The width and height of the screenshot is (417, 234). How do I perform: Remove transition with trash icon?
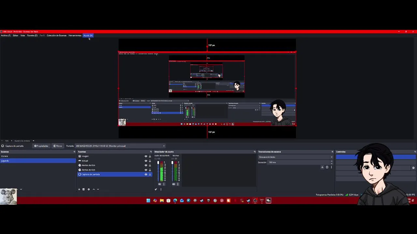click(327, 167)
